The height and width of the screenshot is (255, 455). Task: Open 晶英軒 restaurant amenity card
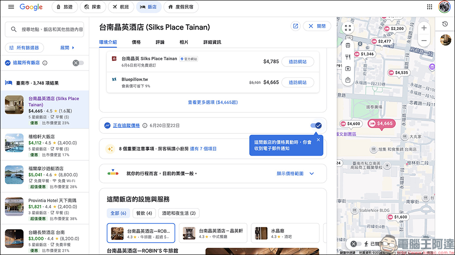pyautogui.click(x=213, y=233)
